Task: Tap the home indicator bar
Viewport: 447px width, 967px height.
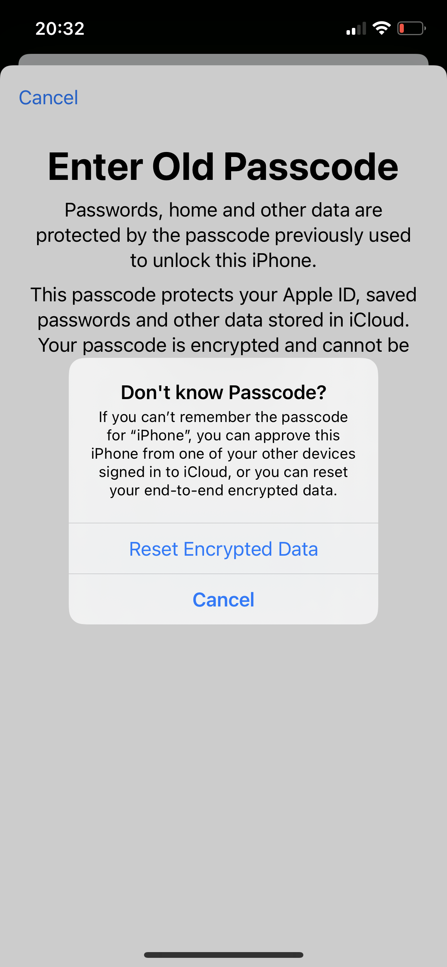Action: [223, 955]
